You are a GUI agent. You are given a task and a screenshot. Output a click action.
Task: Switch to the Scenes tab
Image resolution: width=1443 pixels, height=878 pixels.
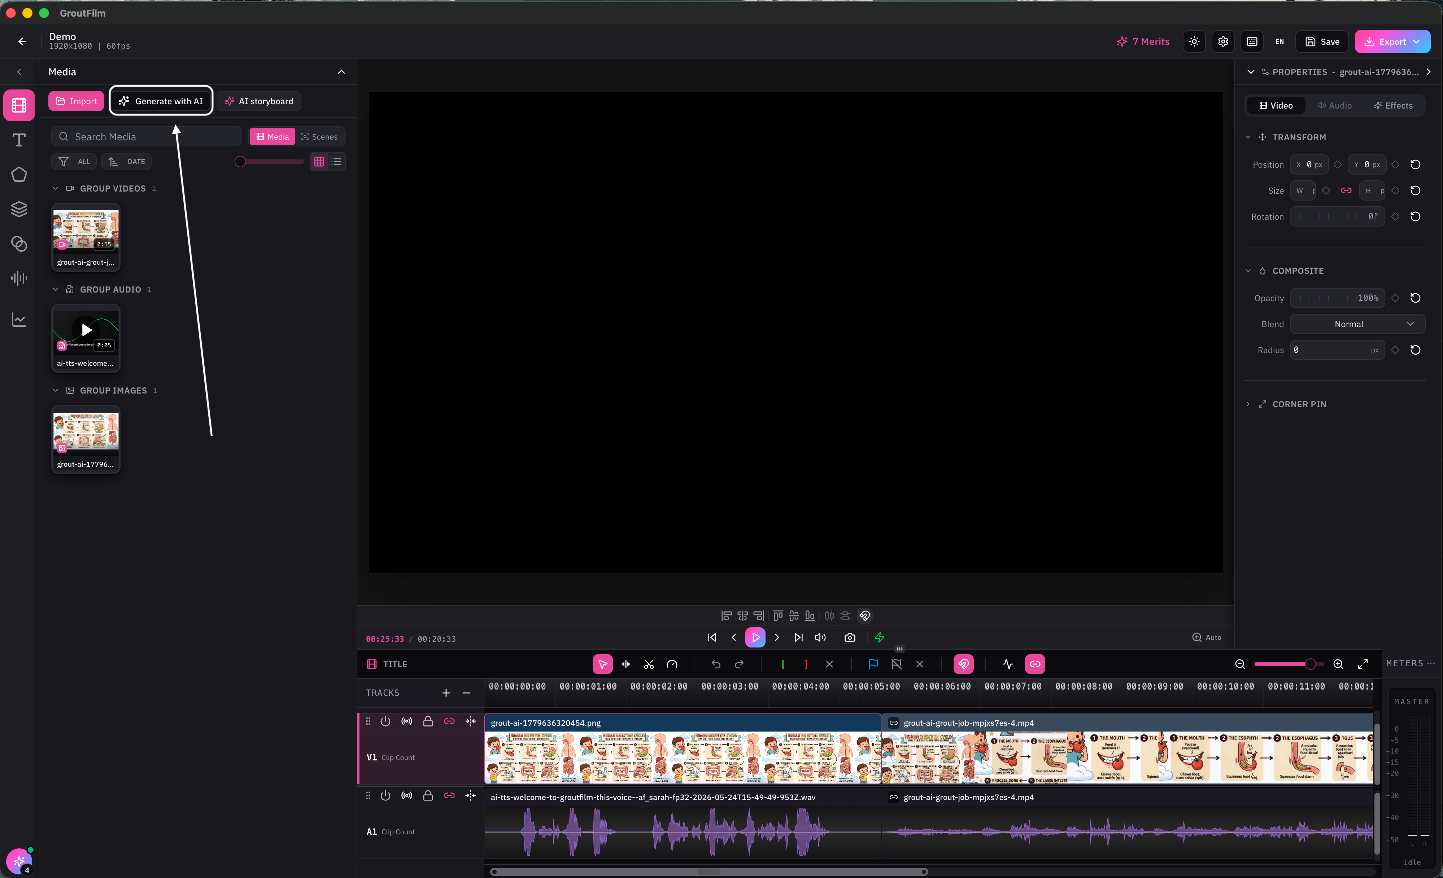320,137
